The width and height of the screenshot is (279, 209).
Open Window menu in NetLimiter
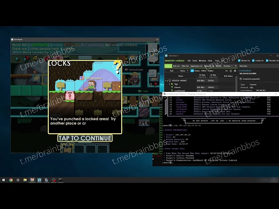coord(202,61)
